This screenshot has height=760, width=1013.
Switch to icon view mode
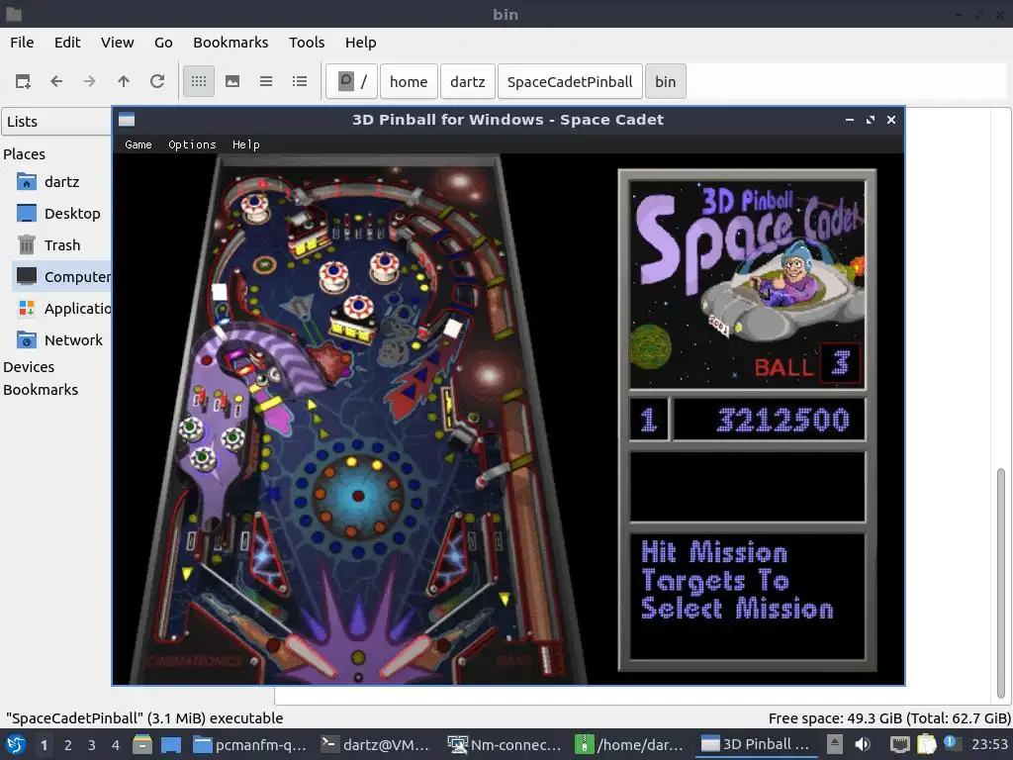[x=199, y=81]
